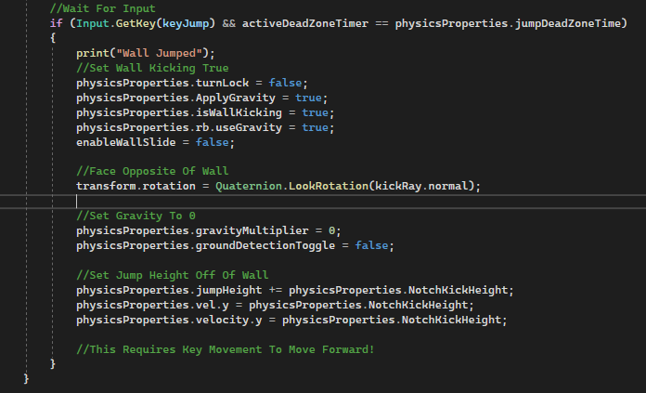
Task: Click jumpHeight on the += line
Action: [x=228, y=290]
